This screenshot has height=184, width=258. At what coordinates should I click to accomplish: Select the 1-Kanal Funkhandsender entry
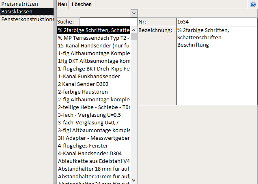point(89,76)
